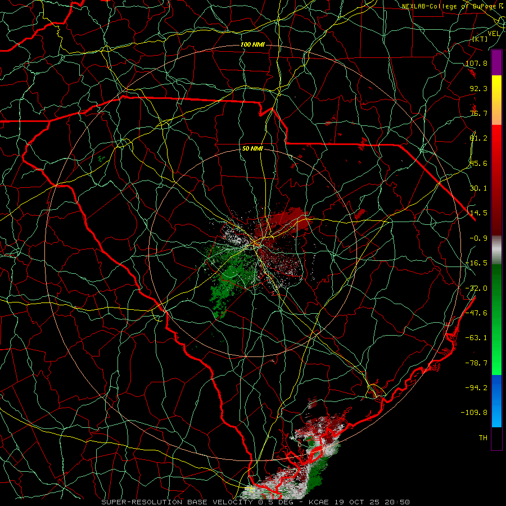Select the -78.7 value on the velocity scale

pyautogui.click(x=476, y=363)
